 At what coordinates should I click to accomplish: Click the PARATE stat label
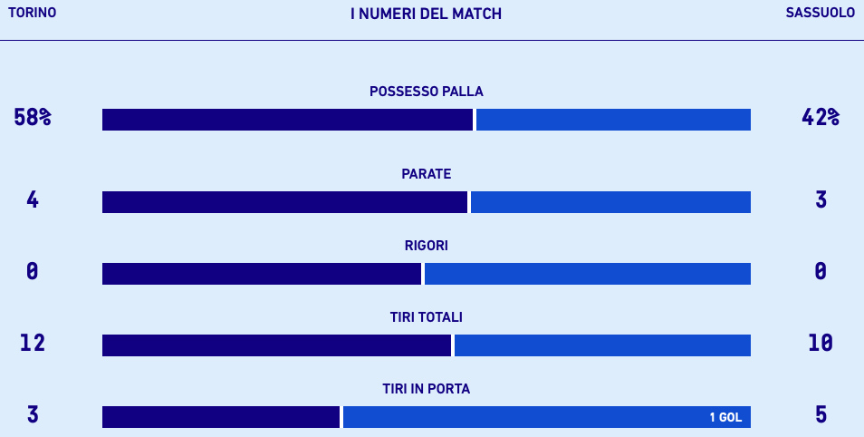pyautogui.click(x=426, y=174)
